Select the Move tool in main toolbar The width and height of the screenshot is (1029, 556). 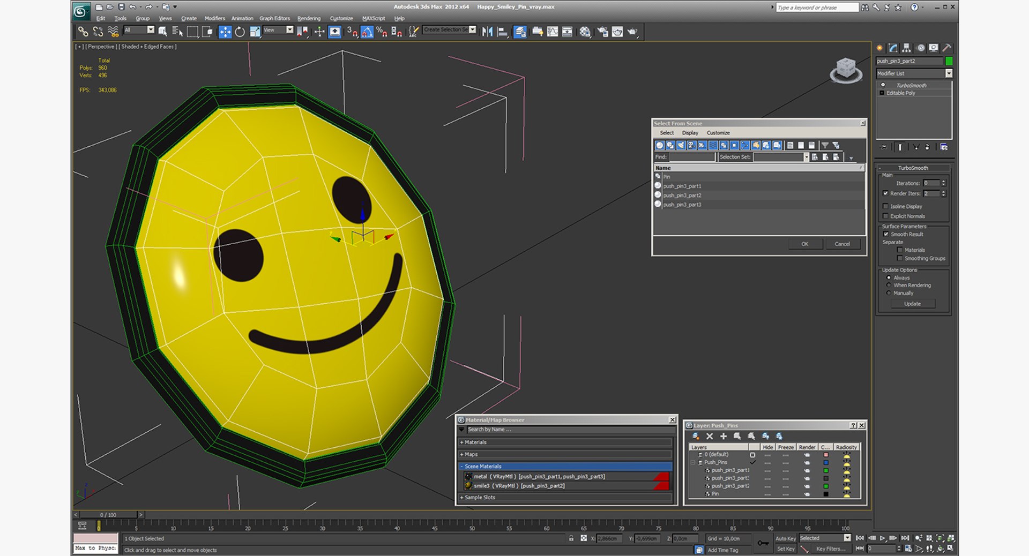(225, 32)
